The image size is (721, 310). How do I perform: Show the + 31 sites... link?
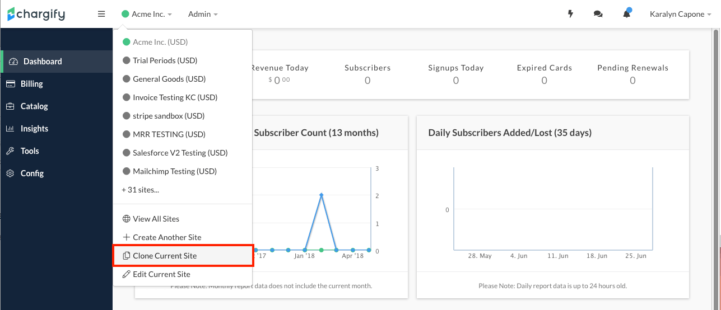(x=140, y=190)
